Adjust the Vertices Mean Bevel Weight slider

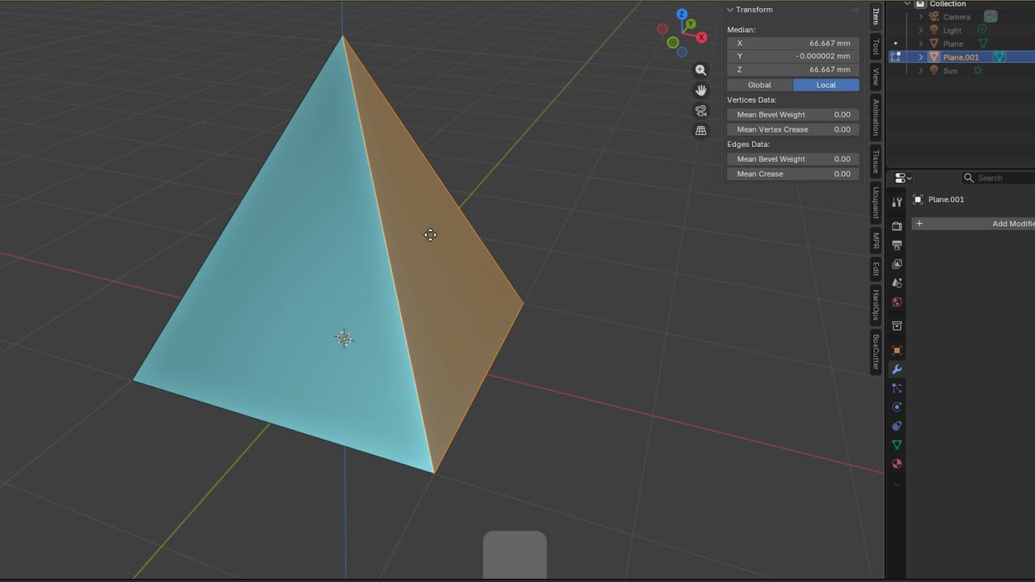pos(792,115)
